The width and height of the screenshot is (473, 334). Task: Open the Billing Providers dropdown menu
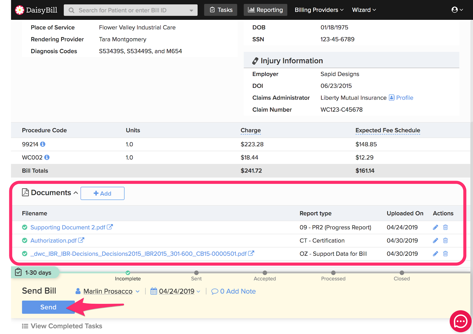click(319, 10)
